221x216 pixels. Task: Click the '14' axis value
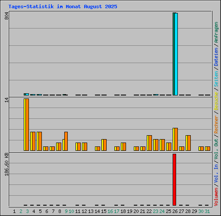point(6,100)
